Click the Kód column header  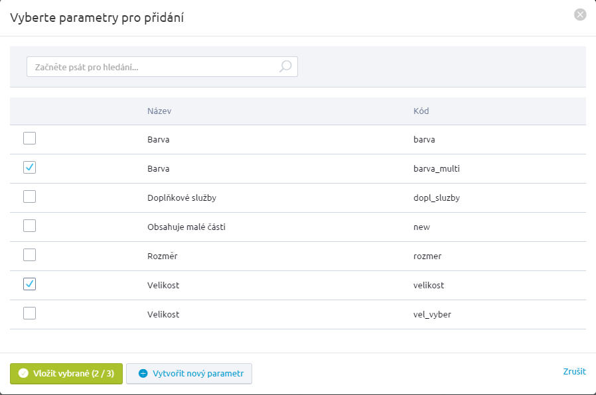pyautogui.click(x=421, y=111)
